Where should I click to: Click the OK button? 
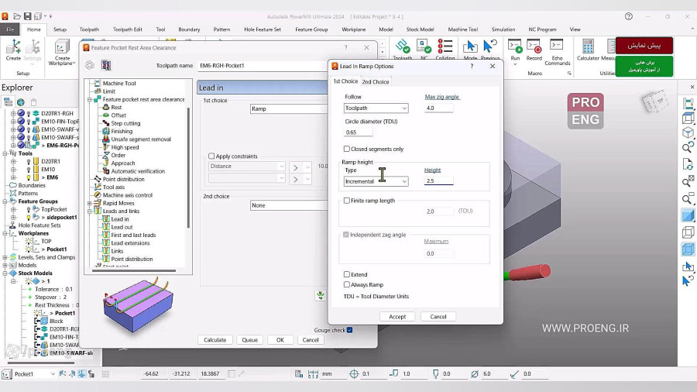click(280, 340)
